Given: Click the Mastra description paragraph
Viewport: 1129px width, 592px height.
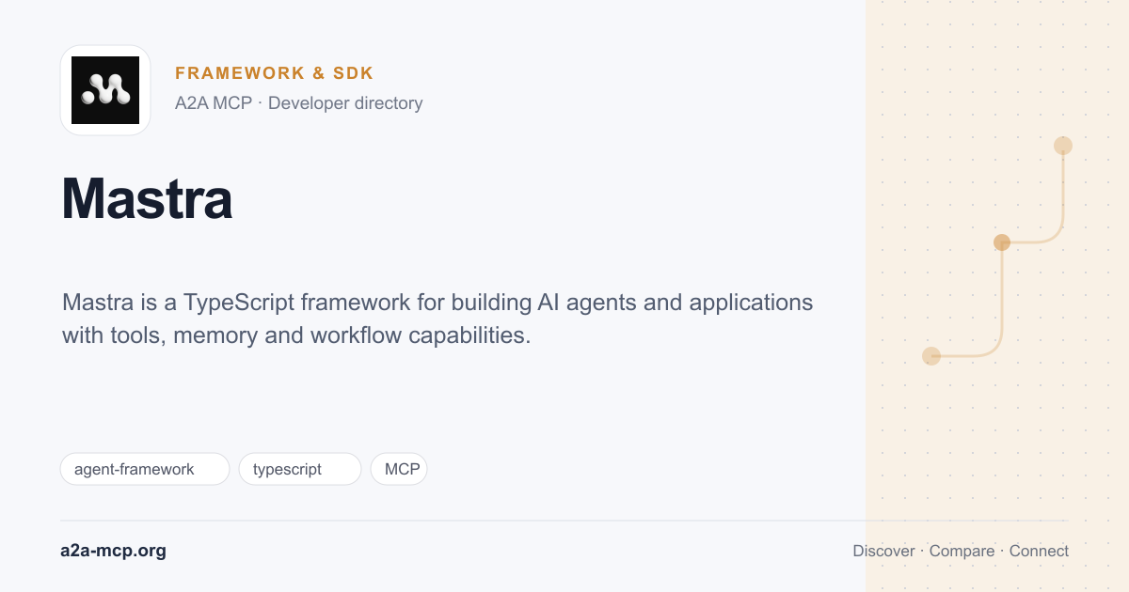Looking at the screenshot, I should [437, 319].
